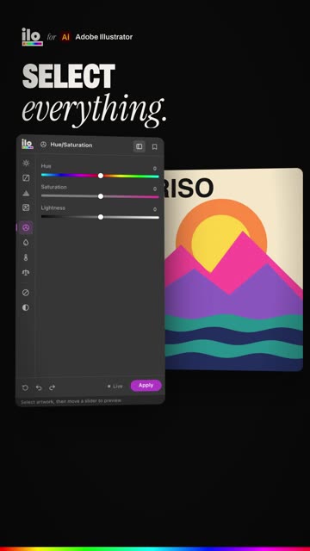Open the droplet Vibrance icon
The height and width of the screenshot is (551, 310).
[26, 243]
